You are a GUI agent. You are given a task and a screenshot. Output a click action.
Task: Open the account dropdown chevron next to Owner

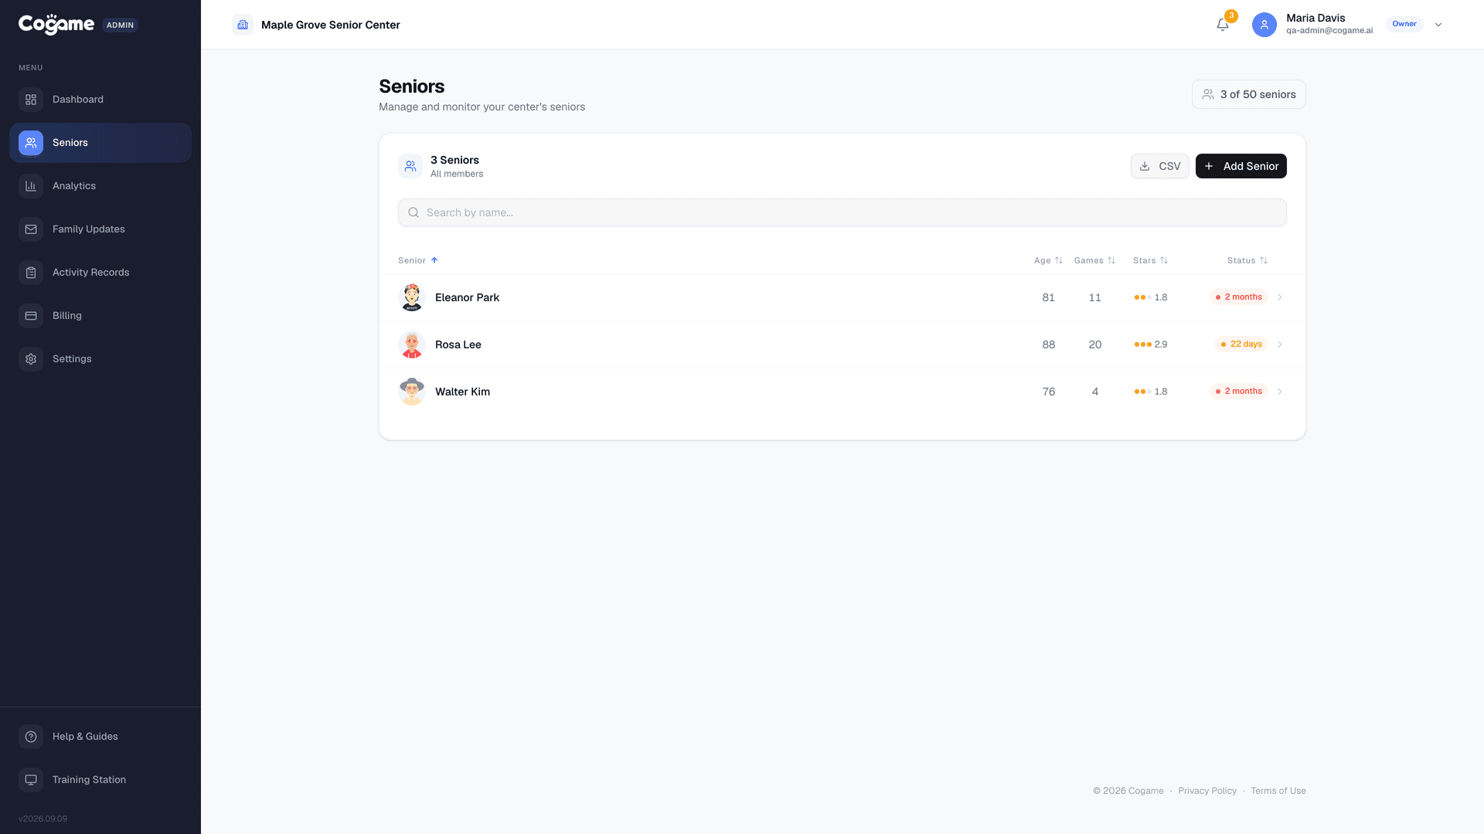1438,25
